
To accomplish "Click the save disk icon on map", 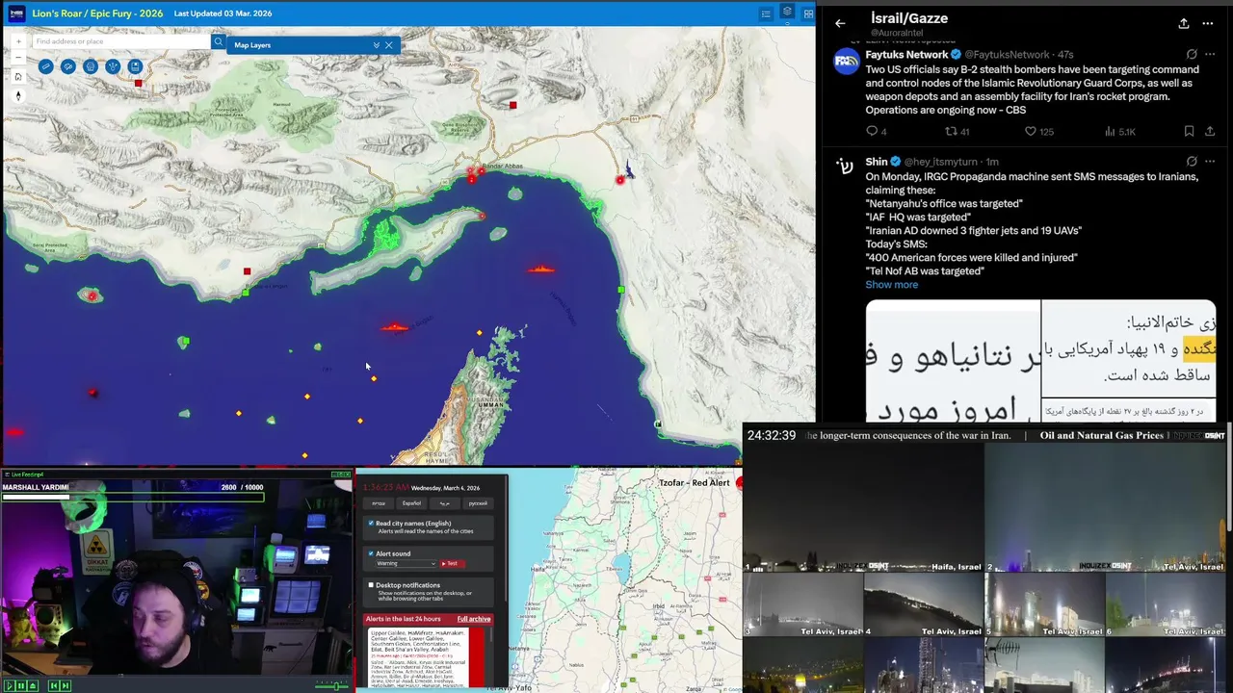I will point(135,66).
